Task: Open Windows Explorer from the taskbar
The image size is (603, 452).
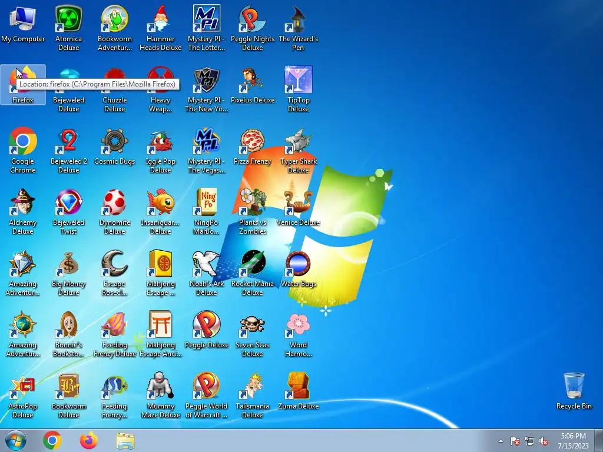Action: tap(125, 440)
